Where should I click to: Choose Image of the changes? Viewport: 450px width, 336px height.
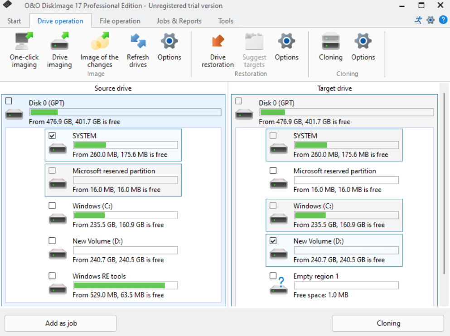pyautogui.click(x=99, y=50)
